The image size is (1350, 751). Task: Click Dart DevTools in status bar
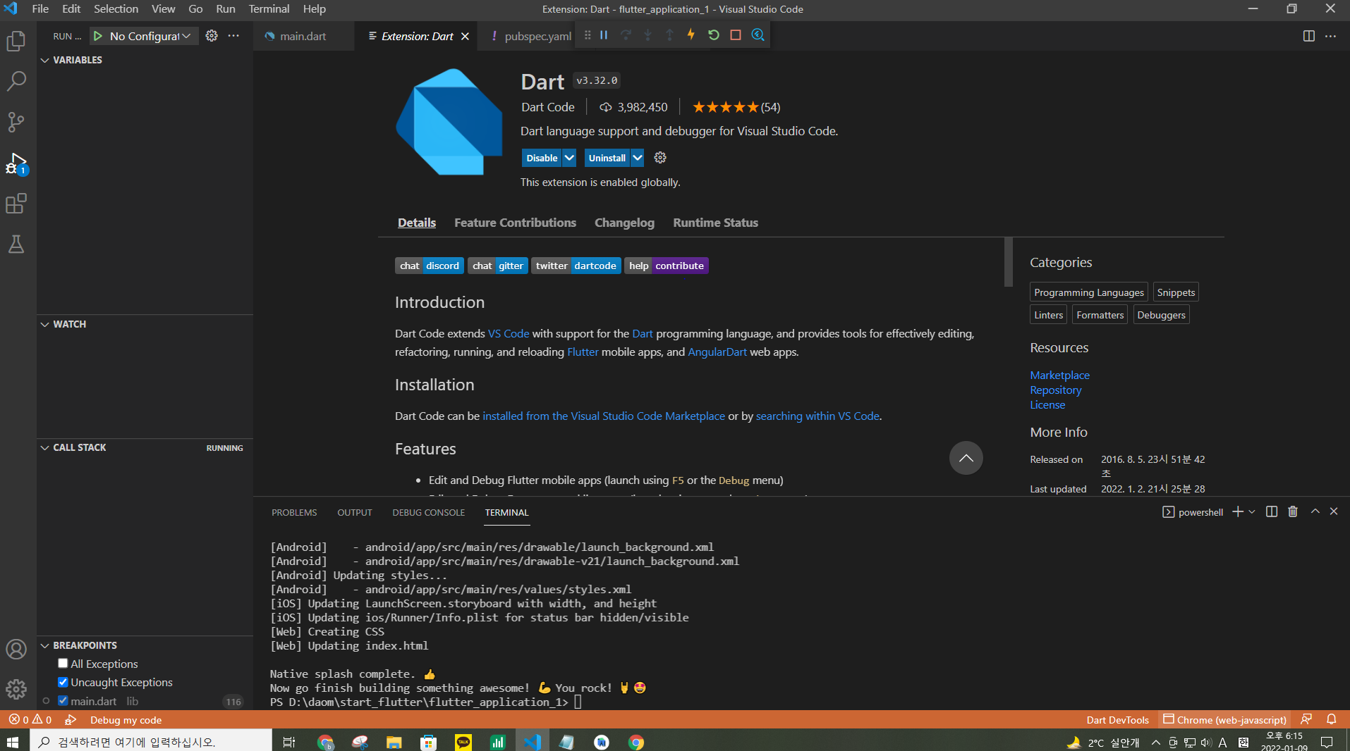[1117, 719]
